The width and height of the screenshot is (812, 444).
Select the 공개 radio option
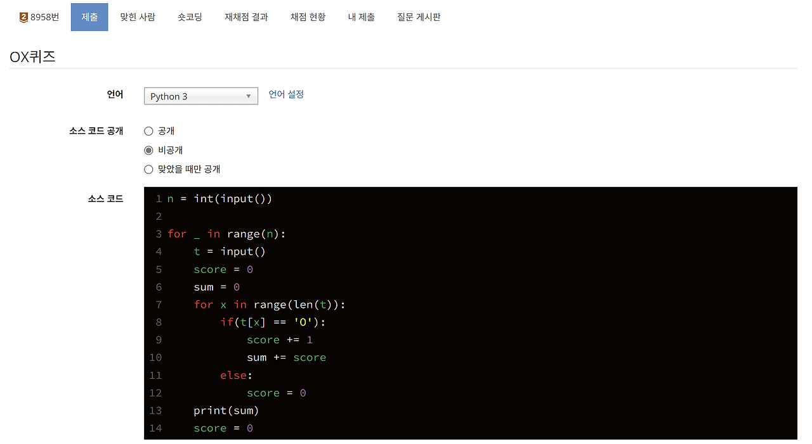148,131
